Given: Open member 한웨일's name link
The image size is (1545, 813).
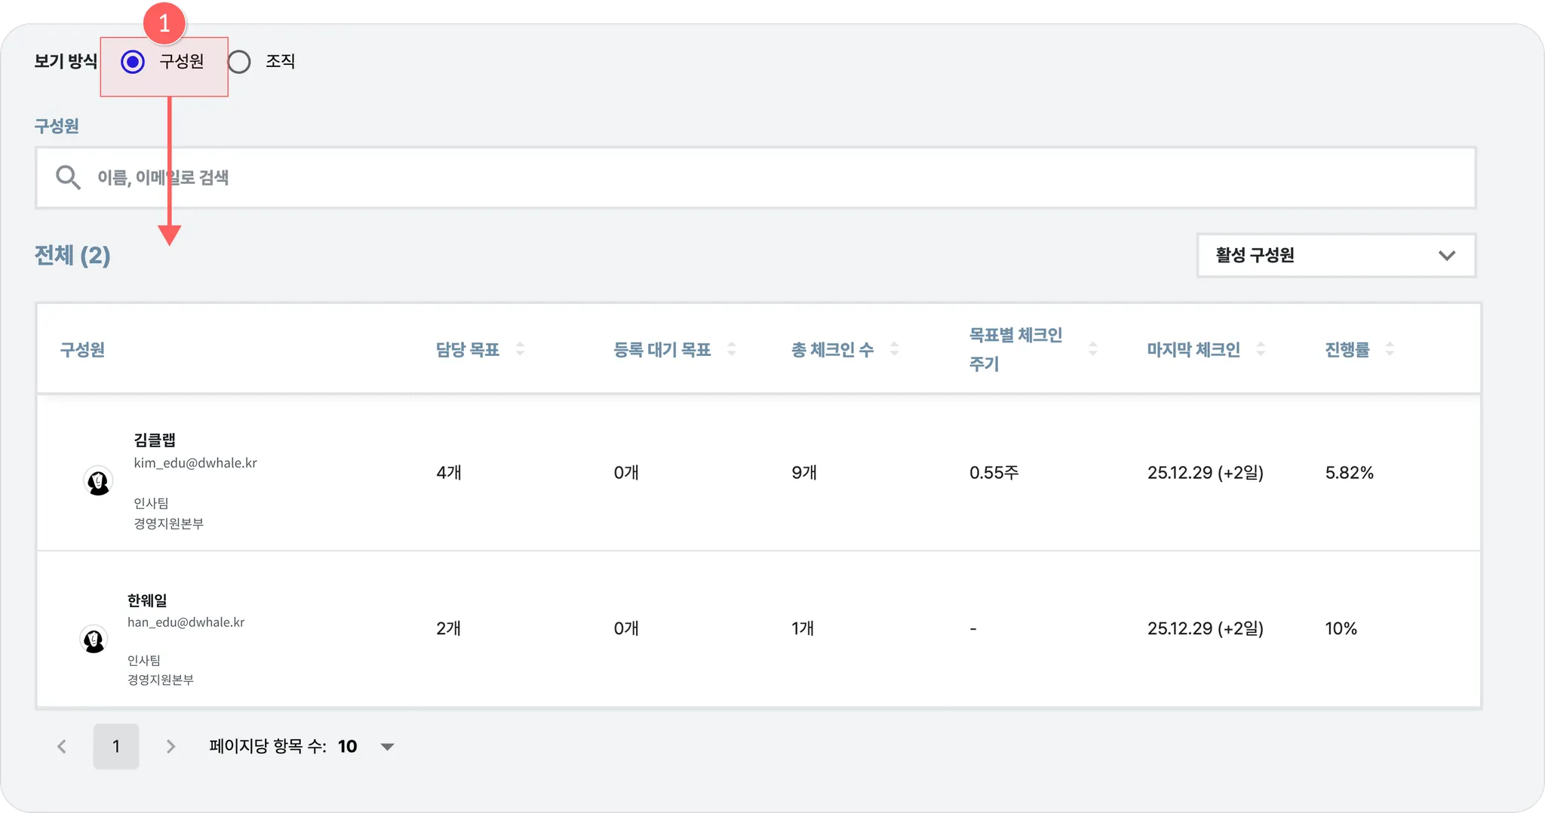Looking at the screenshot, I should coord(147,600).
